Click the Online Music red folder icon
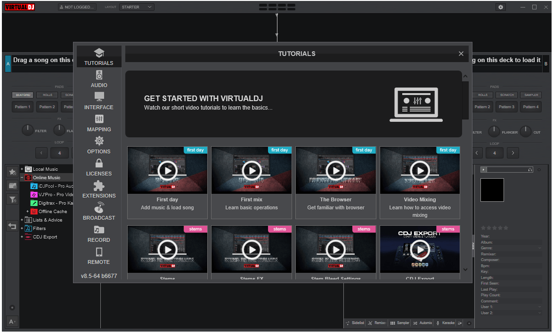 click(x=28, y=178)
